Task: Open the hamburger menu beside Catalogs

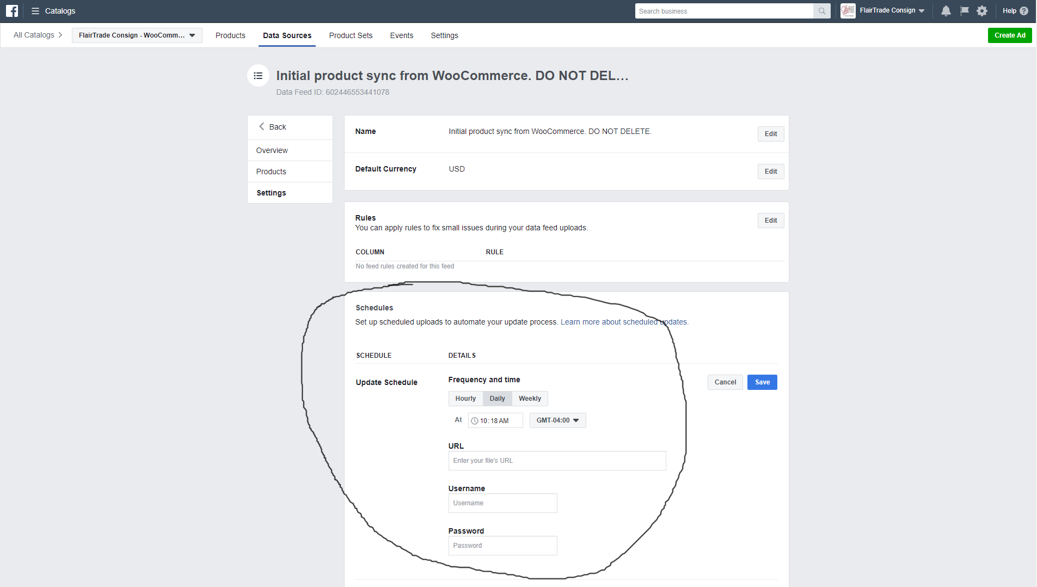Action: coord(35,11)
